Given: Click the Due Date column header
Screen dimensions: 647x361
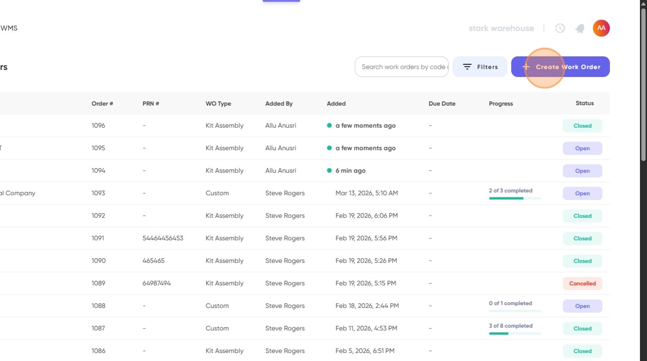Looking at the screenshot, I should [442, 103].
